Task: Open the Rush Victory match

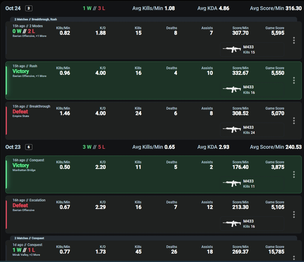Action: [x=154, y=80]
